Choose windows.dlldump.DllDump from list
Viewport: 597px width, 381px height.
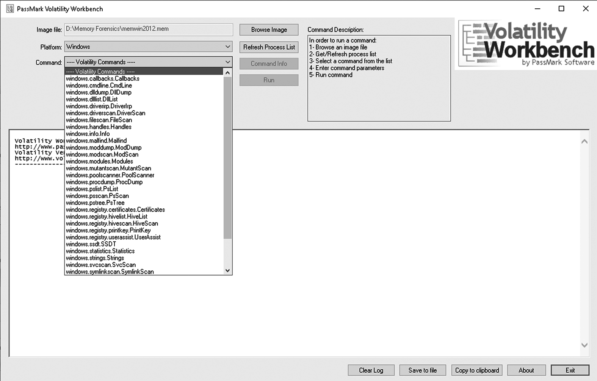coord(144,92)
